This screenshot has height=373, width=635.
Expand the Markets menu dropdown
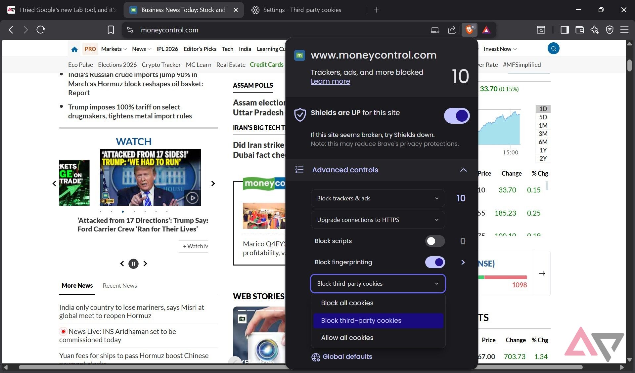pyautogui.click(x=114, y=49)
